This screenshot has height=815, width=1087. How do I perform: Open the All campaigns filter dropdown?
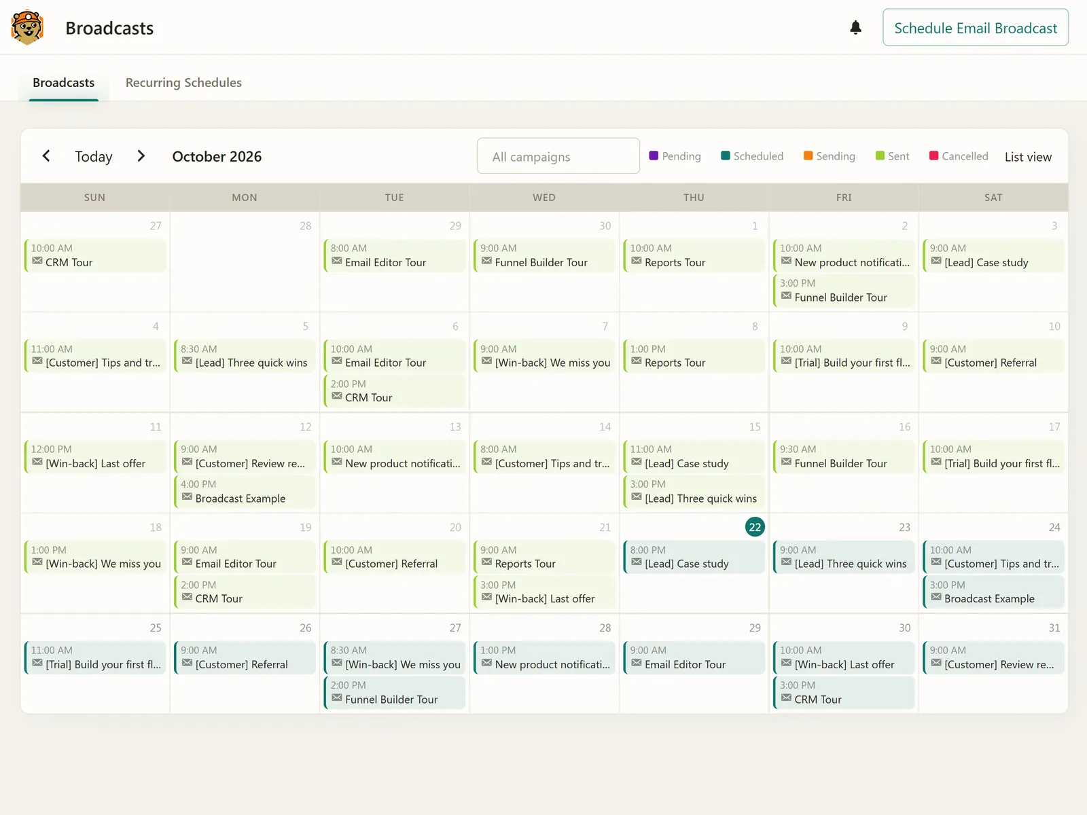pyautogui.click(x=558, y=156)
